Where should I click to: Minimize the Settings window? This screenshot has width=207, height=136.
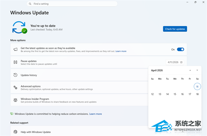[x=187, y=2]
